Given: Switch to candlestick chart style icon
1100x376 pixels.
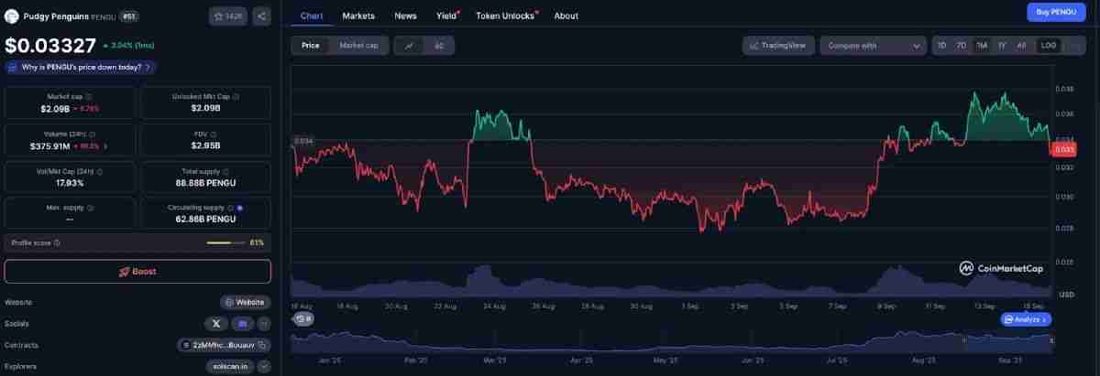Looking at the screenshot, I should [439, 45].
